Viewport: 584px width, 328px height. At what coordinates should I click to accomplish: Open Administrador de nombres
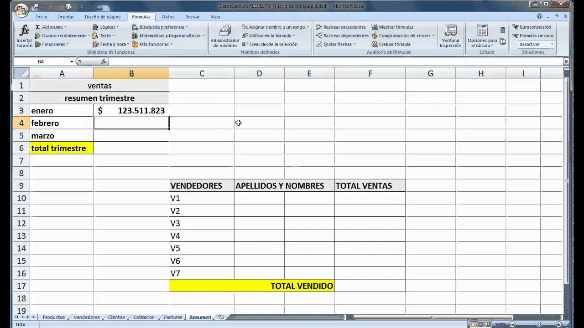225,36
